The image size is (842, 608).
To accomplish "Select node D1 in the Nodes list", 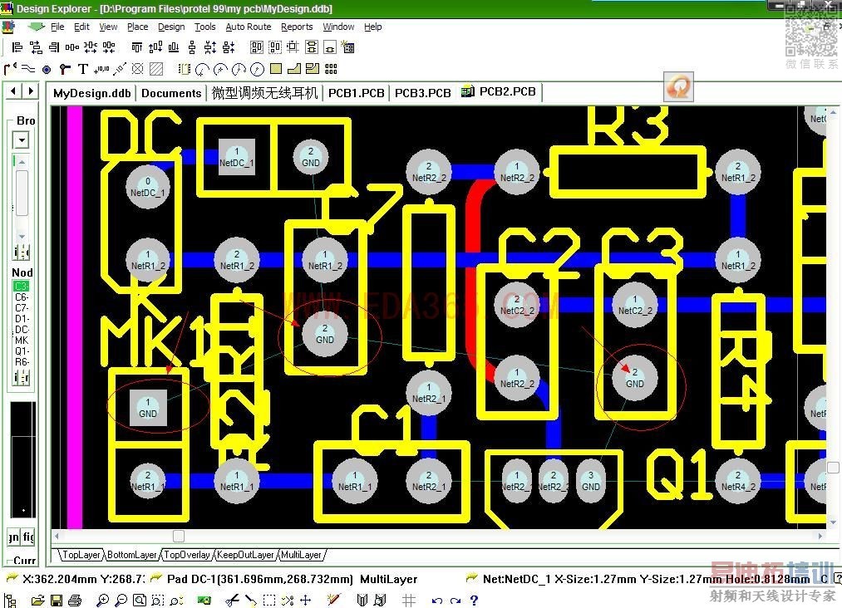I will point(22,318).
